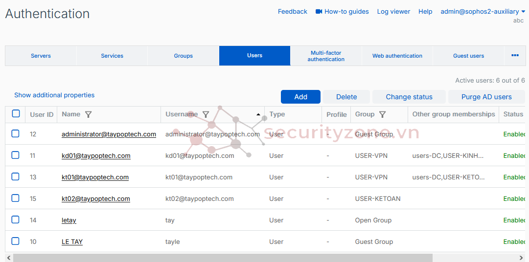
Task: Click the sort arrow in Username column
Action: click(x=258, y=114)
